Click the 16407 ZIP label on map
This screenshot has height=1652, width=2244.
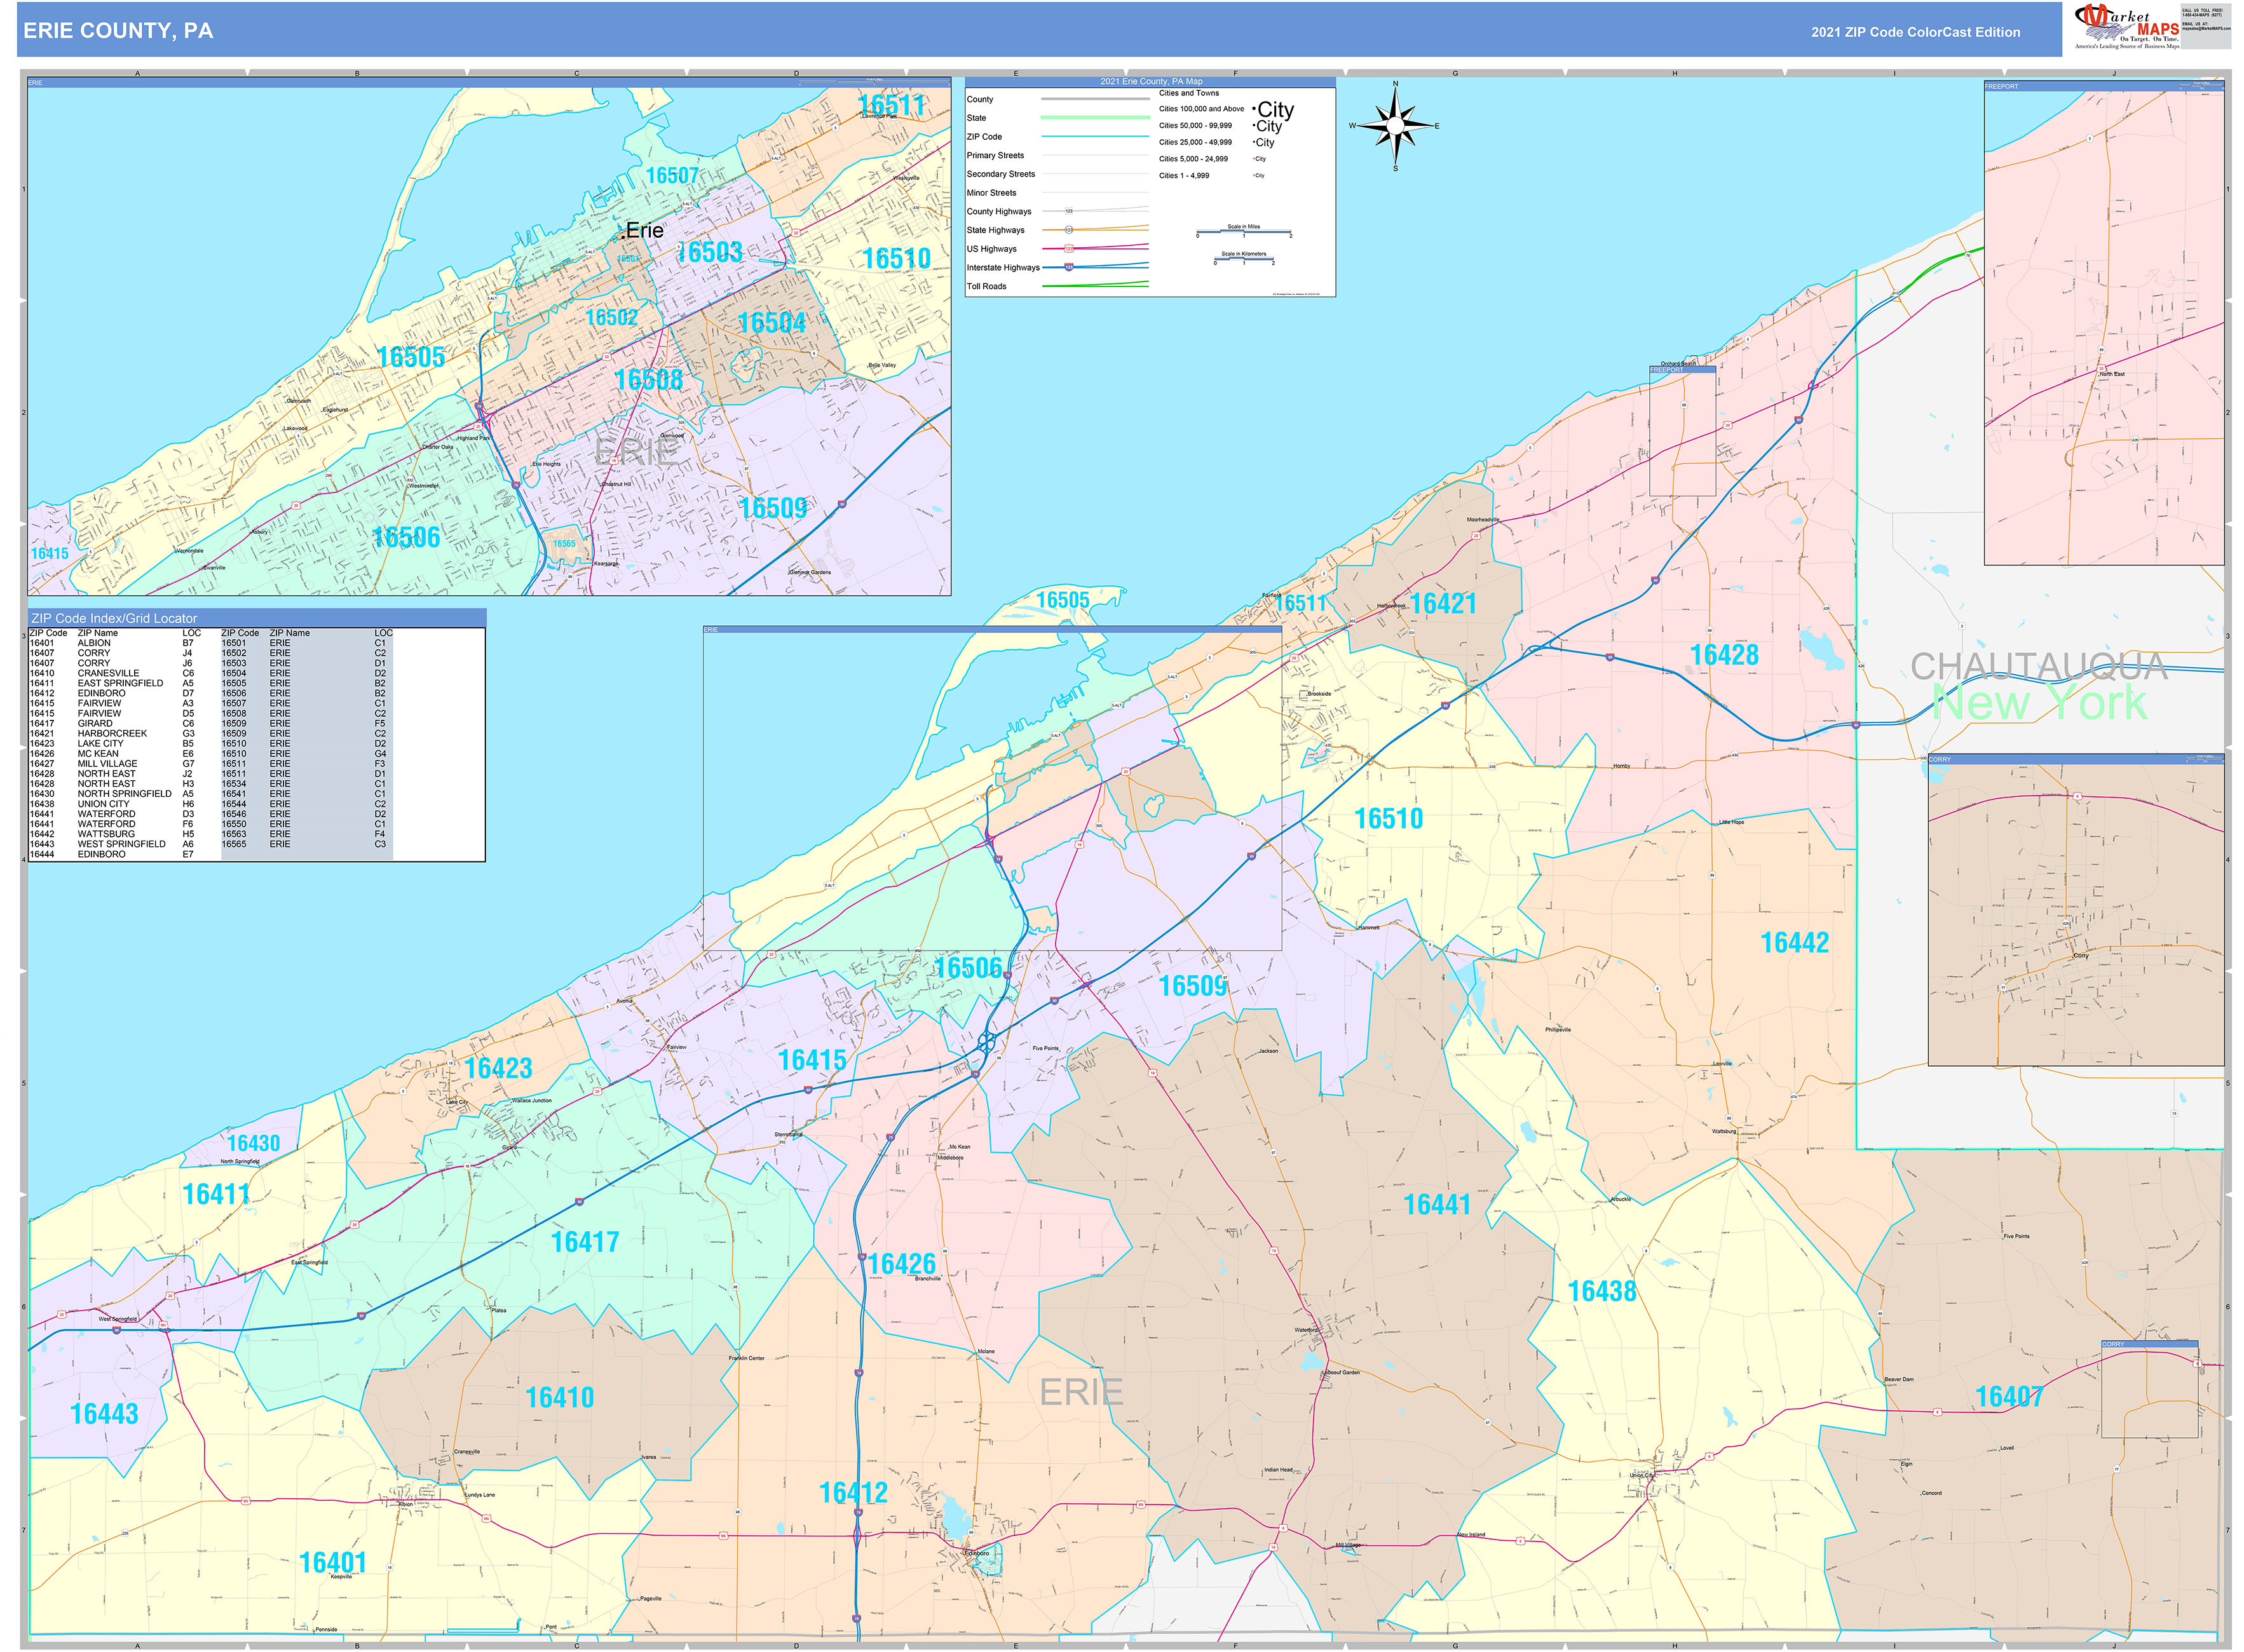[x=2009, y=1398]
